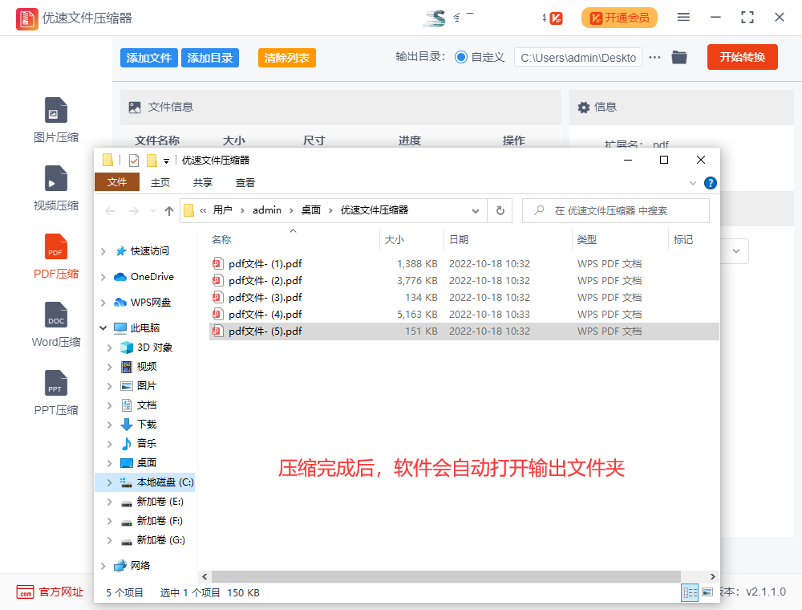Open the 文件 ribbon tab
The width and height of the screenshot is (802, 610).
(x=117, y=182)
